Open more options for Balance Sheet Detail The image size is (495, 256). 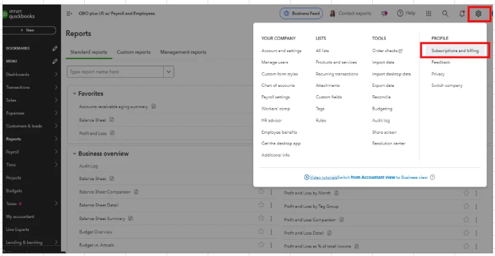tap(271, 205)
